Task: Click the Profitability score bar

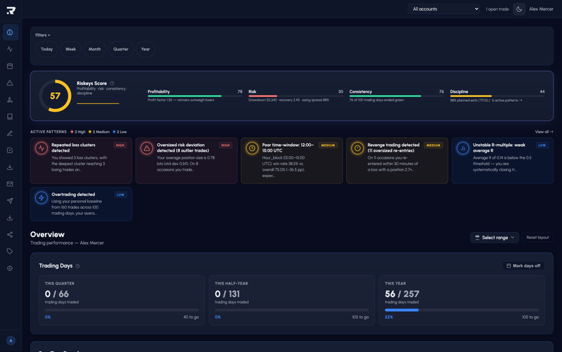Action: point(195,96)
